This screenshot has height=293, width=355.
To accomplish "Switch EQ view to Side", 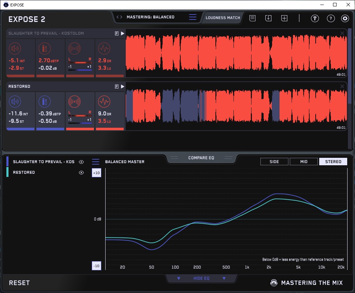I will click(274, 162).
